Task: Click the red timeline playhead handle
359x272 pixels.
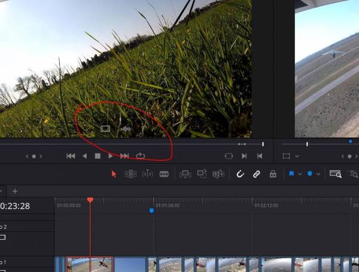Action: coord(90,200)
